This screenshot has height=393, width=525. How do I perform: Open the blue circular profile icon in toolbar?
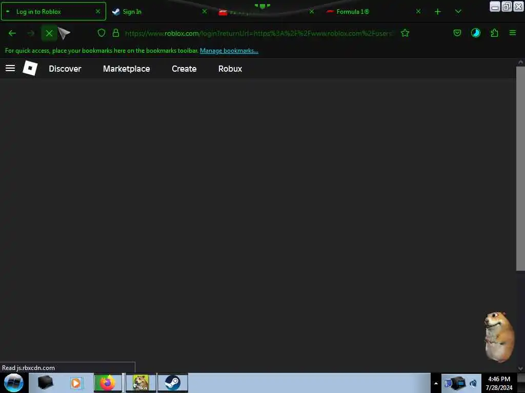(x=475, y=33)
